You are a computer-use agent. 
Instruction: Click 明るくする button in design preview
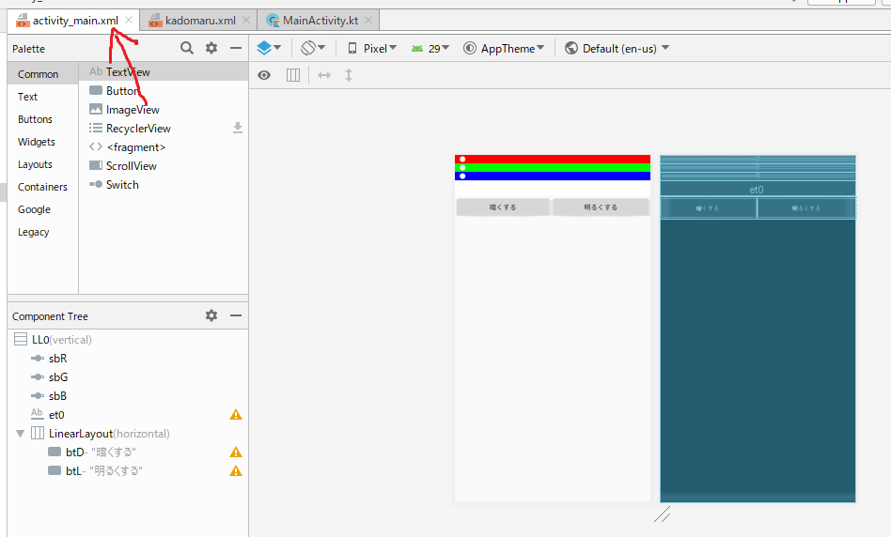tap(601, 207)
